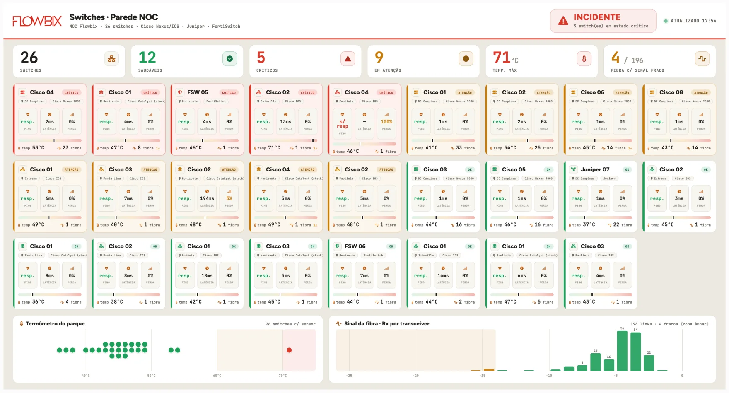Click the red alert icon in Críticos tile

tap(348, 59)
